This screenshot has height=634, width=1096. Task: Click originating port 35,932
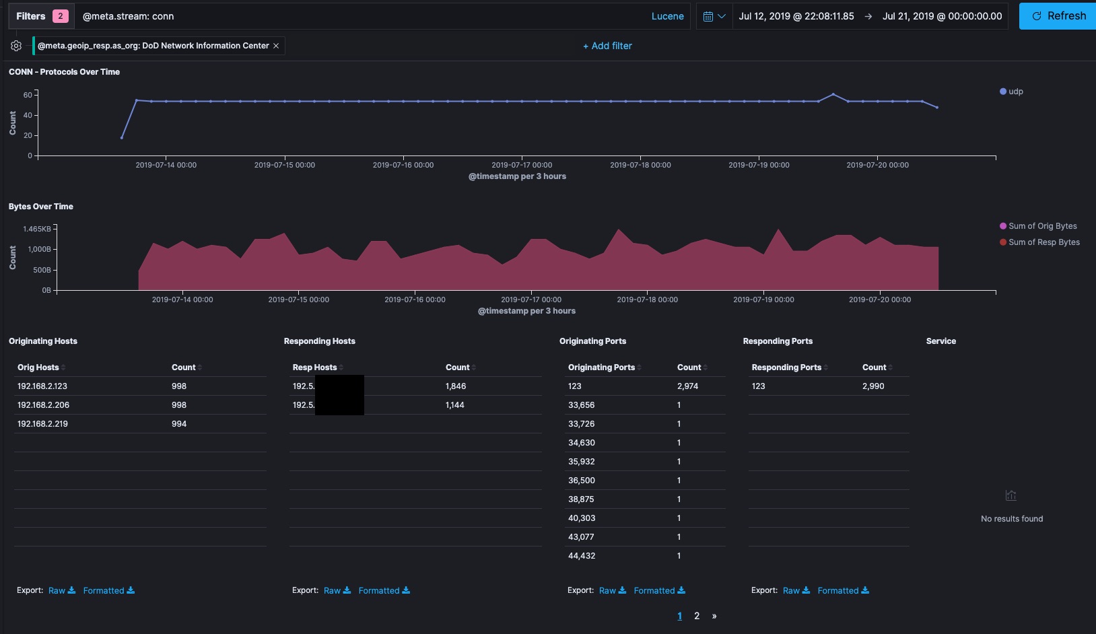pos(582,462)
